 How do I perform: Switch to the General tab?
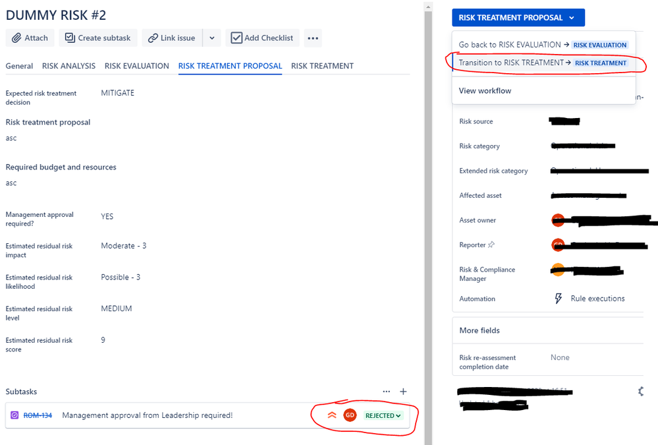[19, 66]
